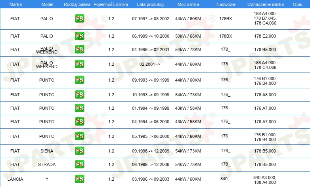Image resolution: width=310 pixels, height=187 pixels.
Task: Click petrol fuel icon in Palio 07.1997 row
Action: click(79, 19)
